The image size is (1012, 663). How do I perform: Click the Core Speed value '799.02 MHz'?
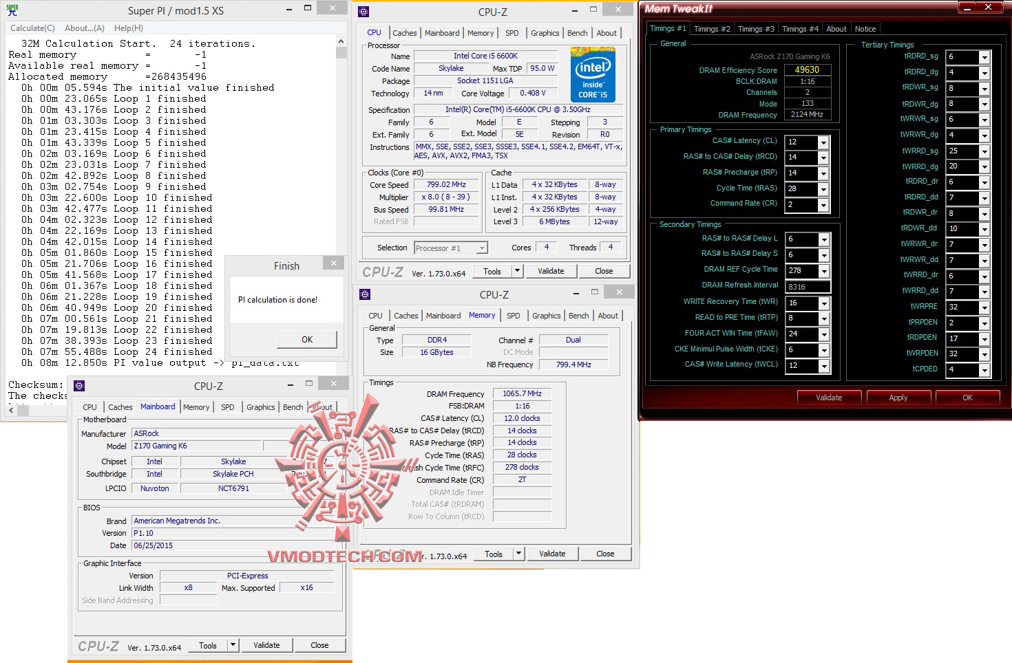[x=446, y=184]
